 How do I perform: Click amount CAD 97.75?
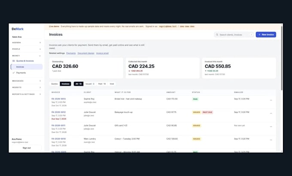[x=171, y=112]
